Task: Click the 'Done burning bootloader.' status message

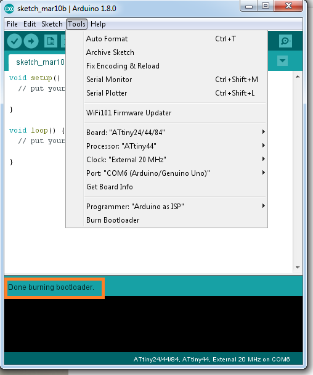Action: [51, 287]
